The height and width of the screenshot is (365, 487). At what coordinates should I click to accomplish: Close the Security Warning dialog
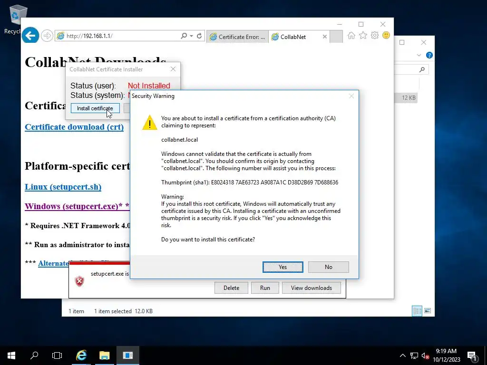(351, 96)
